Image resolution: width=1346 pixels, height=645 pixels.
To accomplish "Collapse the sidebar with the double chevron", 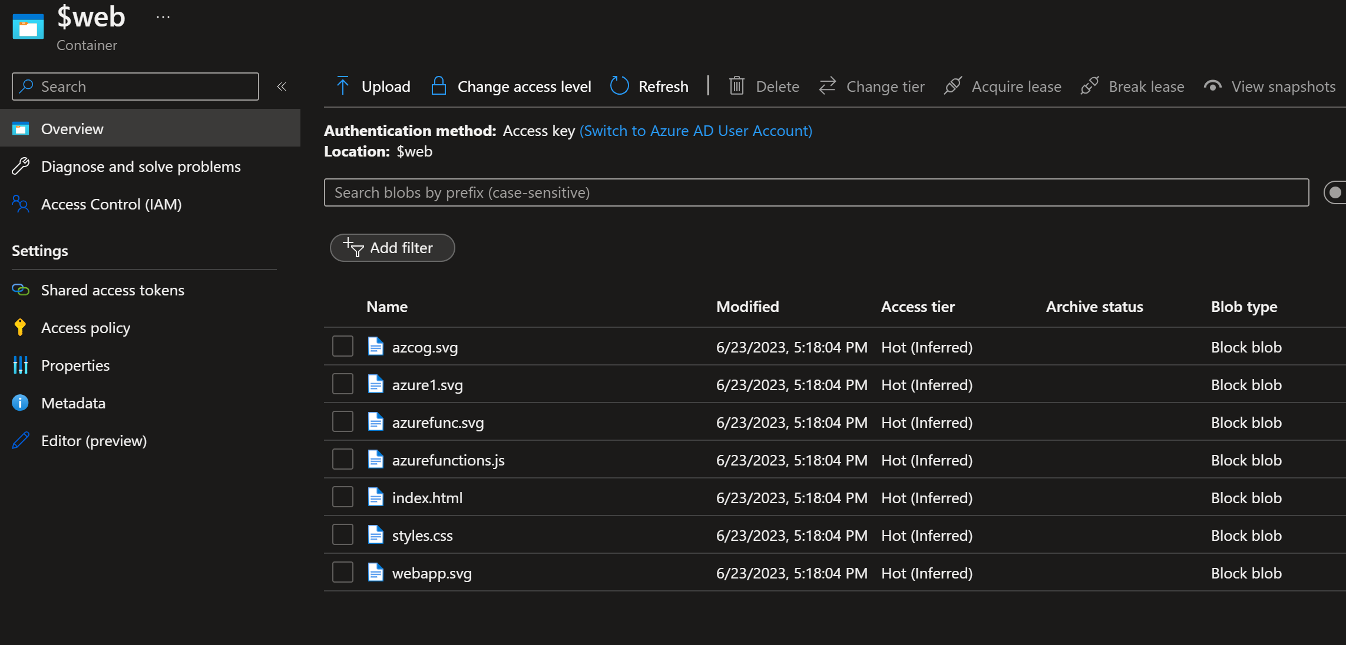I will pyautogui.click(x=282, y=87).
